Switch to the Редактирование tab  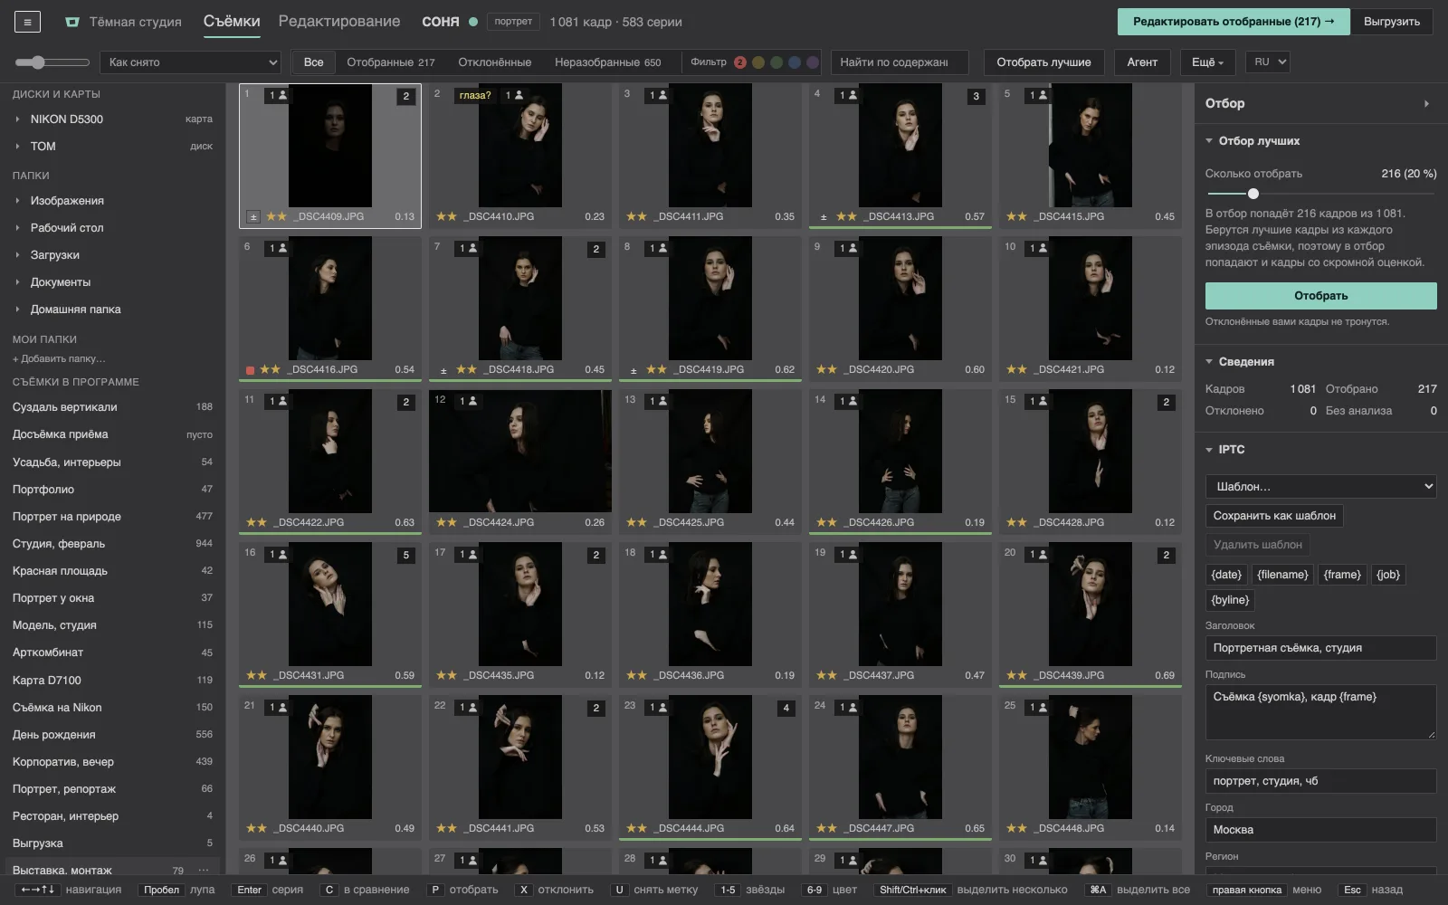click(x=339, y=22)
